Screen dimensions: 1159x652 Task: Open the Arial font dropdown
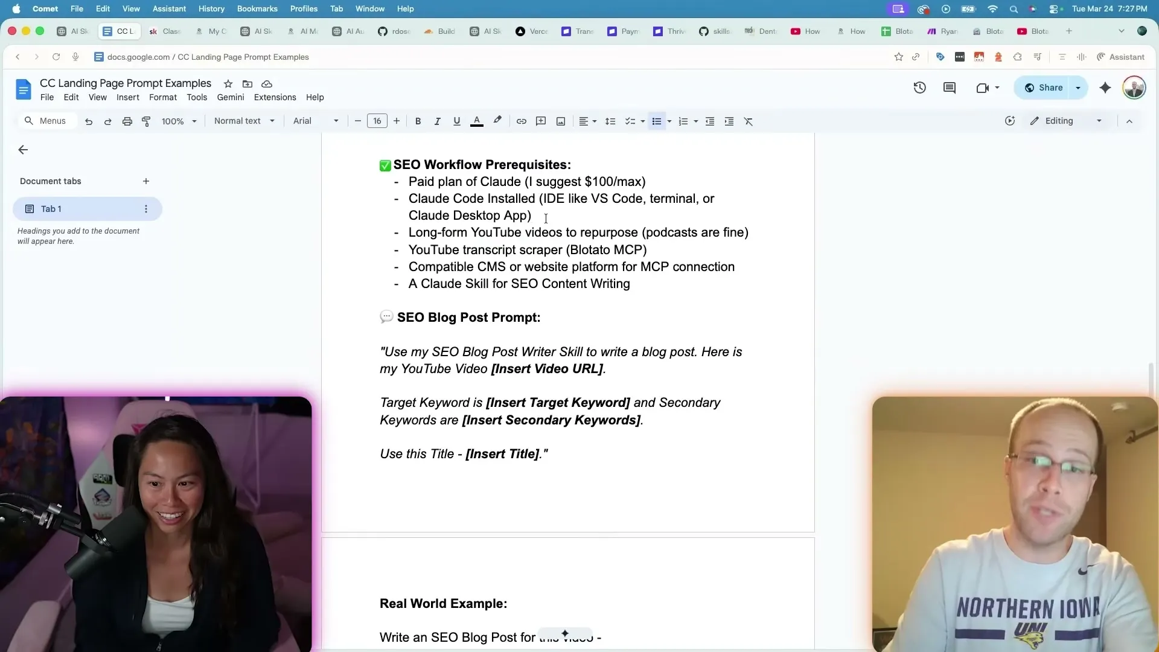(316, 121)
